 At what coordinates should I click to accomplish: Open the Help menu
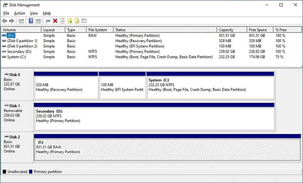47,13
